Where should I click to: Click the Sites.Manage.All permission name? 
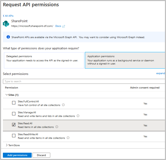pos(27,112)
